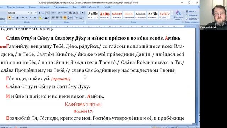
Task: Sort the selected text
Action: point(78,13)
